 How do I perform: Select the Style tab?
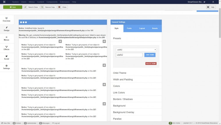point(117,28)
